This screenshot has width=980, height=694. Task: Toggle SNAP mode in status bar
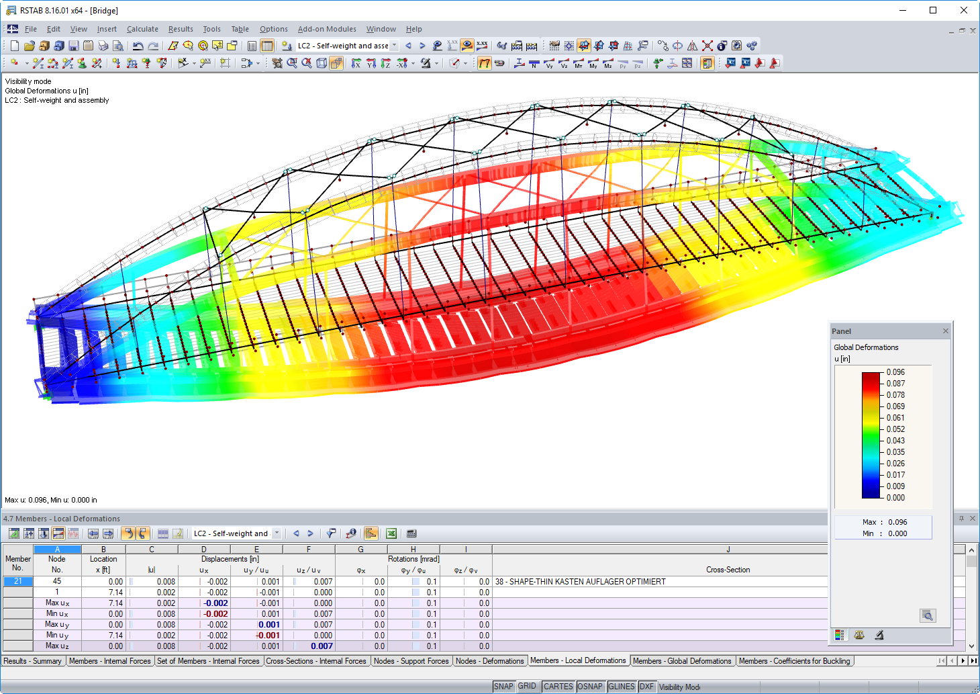(x=503, y=686)
